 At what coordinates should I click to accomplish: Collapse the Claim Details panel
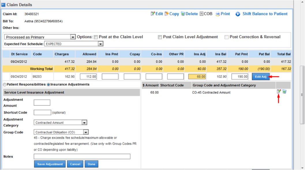[x=3, y=5]
